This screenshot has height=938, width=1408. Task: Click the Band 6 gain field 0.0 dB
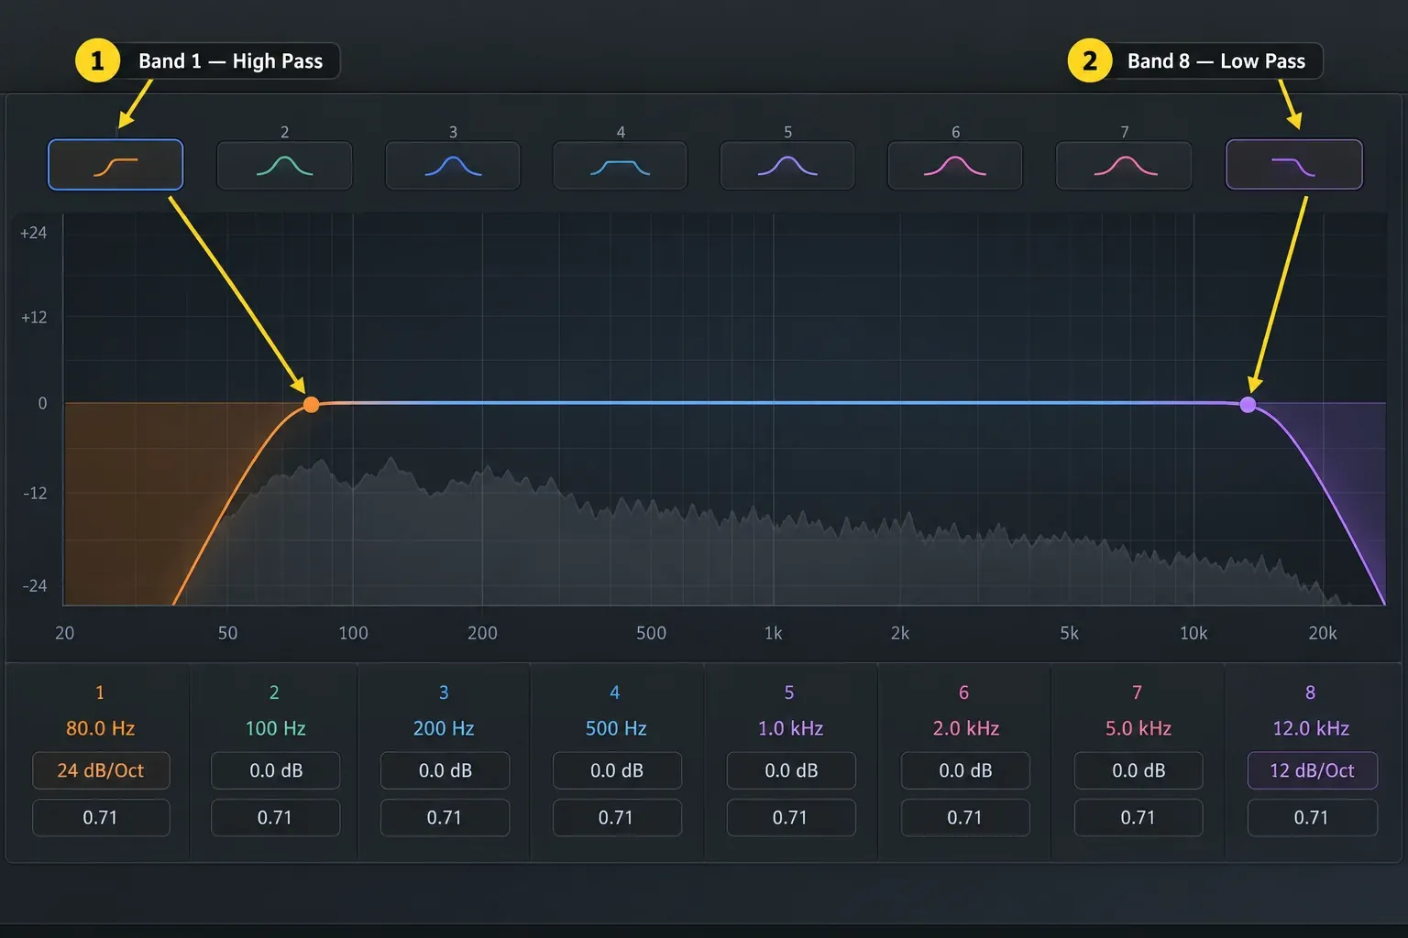tap(965, 770)
